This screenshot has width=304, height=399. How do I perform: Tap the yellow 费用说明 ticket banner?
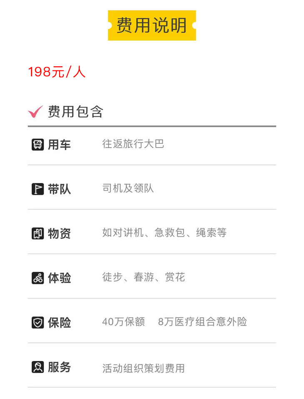tap(152, 25)
